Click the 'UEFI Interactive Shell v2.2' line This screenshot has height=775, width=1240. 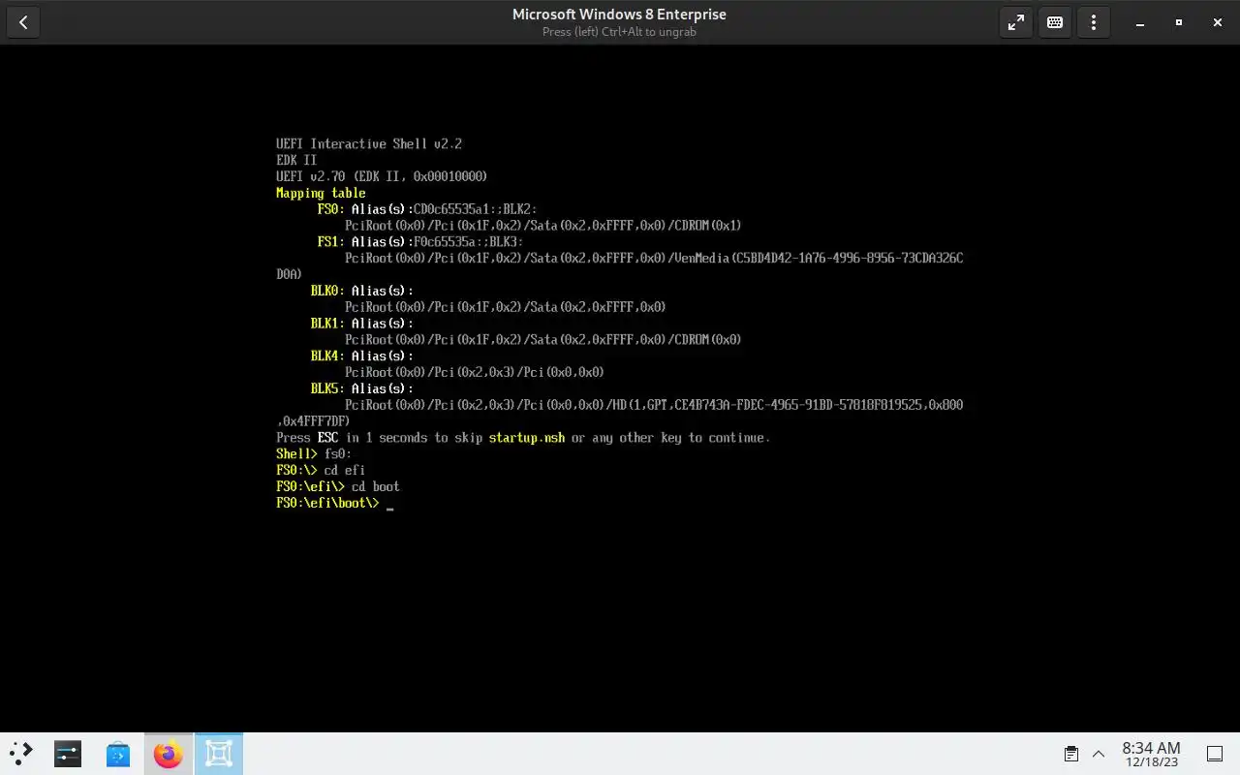[369, 143]
